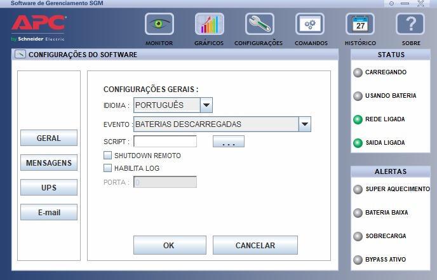The height and width of the screenshot is (280, 437).
Task: Select the UPS settings section button
Action: click(49, 187)
